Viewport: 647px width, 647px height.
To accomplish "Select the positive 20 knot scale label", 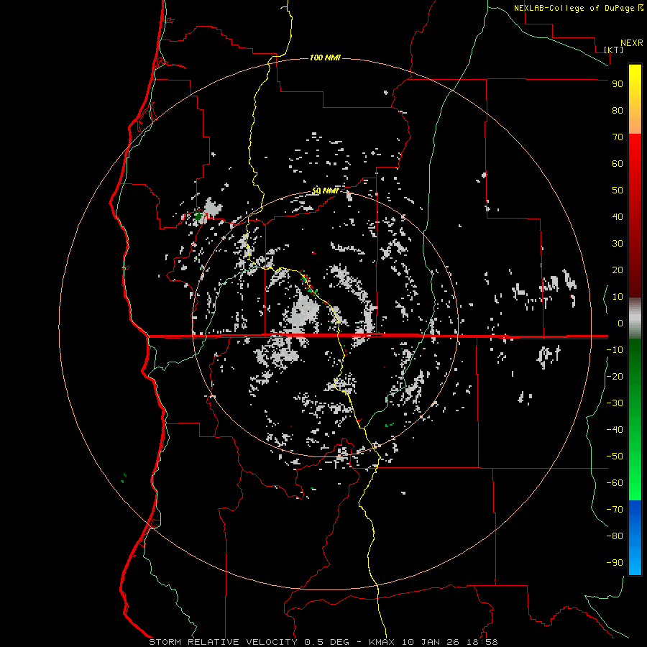I will click(618, 270).
